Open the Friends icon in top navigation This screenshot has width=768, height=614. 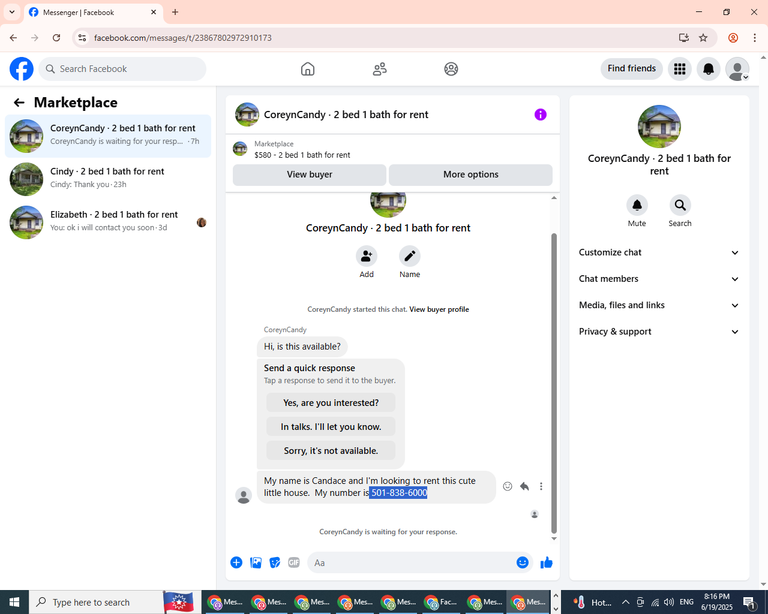[x=380, y=69]
